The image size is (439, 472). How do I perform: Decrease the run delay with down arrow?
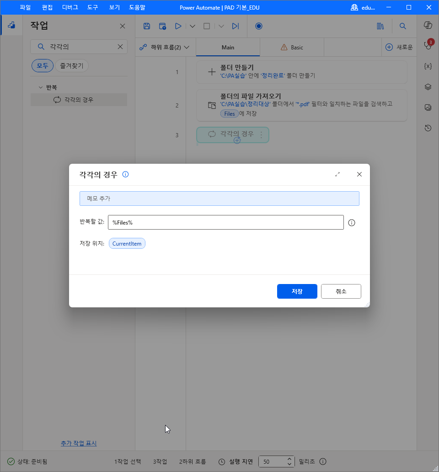(289, 464)
